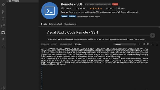Click the extension description text
The height and width of the screenshot is (90, 160).
click(x=100, y=12)
